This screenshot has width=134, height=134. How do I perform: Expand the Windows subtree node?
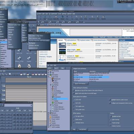51,111
